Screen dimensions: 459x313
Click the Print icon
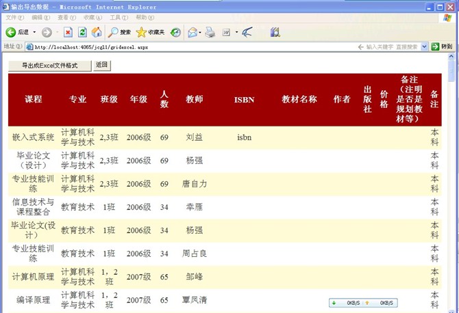click(210, 32)
